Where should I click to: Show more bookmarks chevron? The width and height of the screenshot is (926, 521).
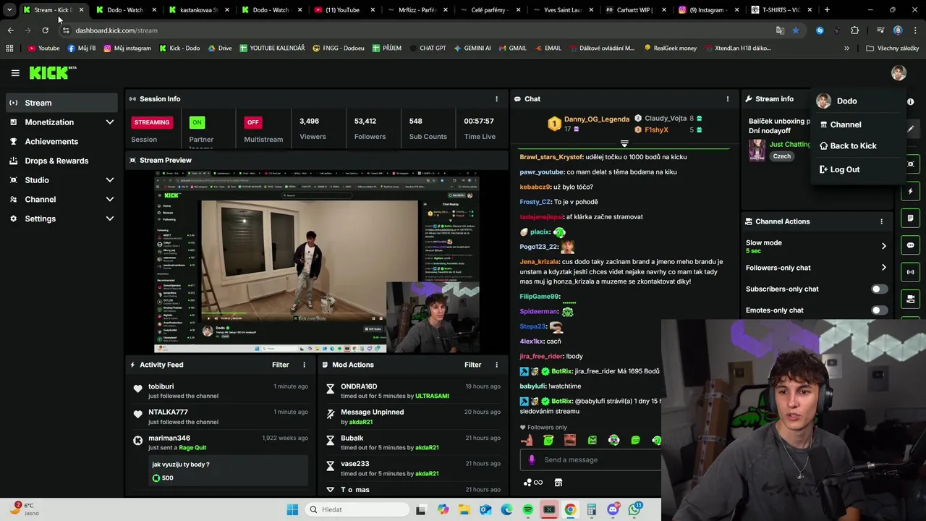[846, 48]
